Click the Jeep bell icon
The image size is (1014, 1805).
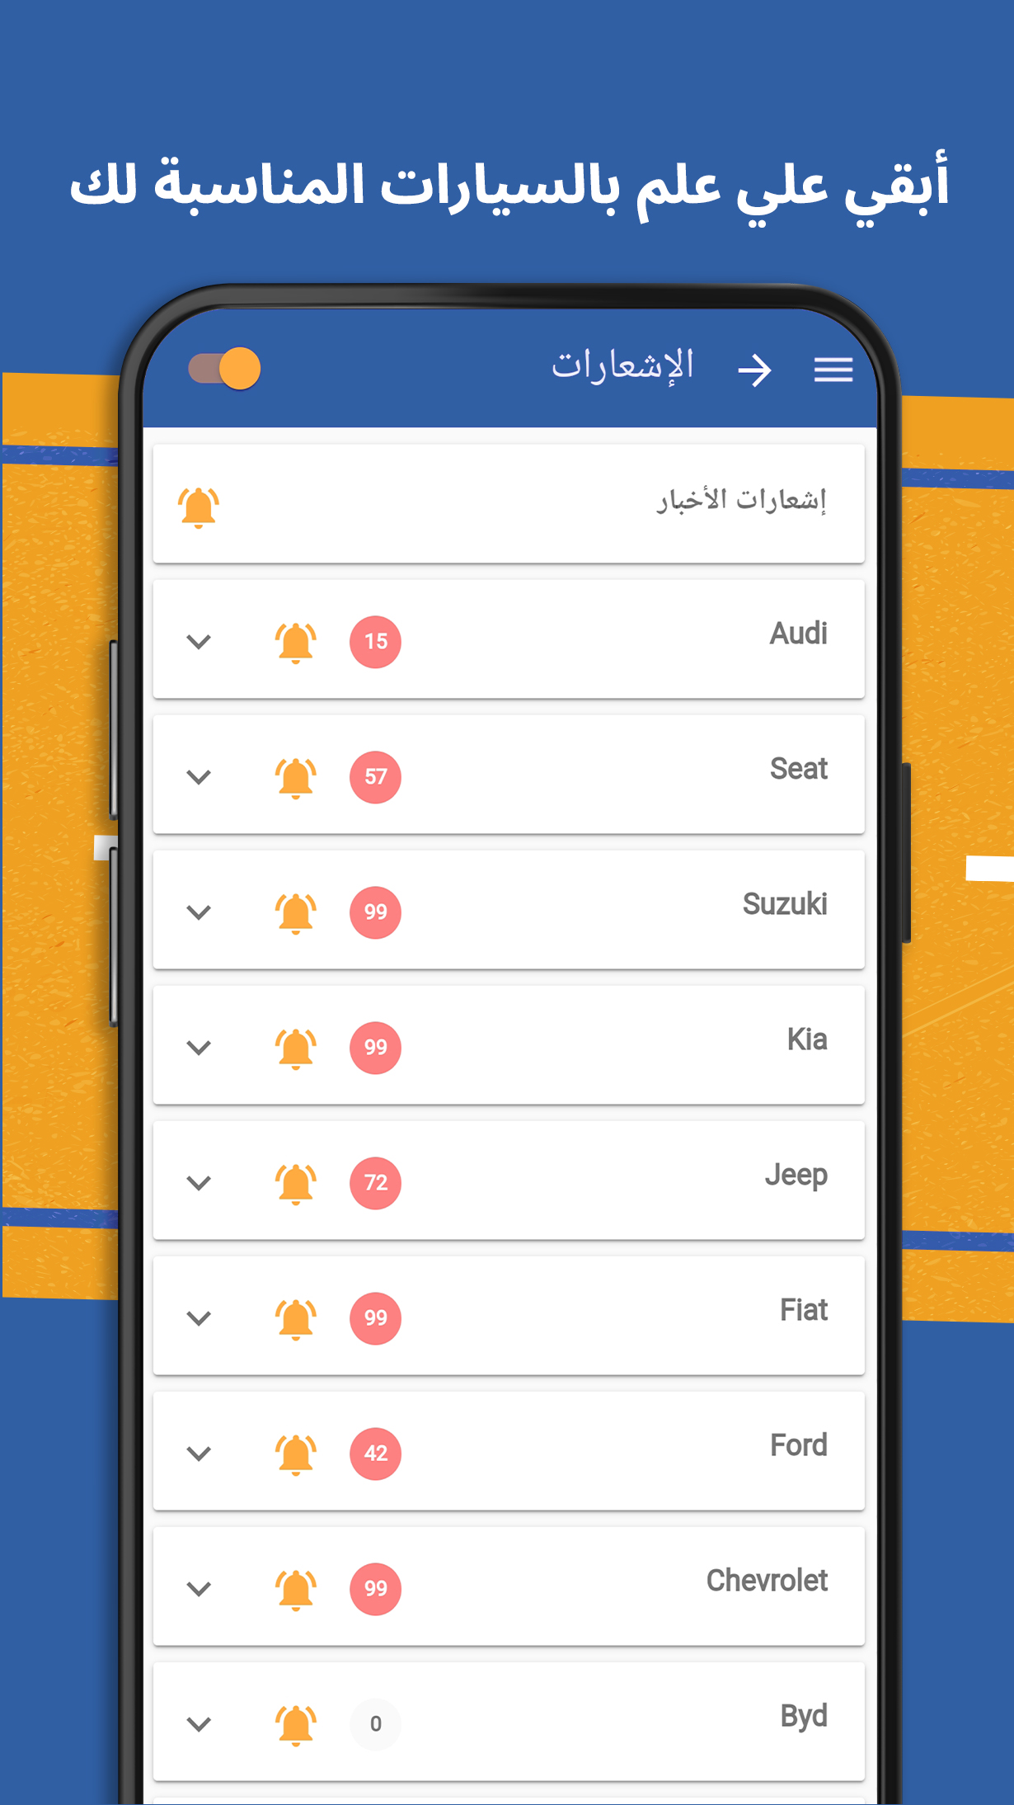[295, 1183]
